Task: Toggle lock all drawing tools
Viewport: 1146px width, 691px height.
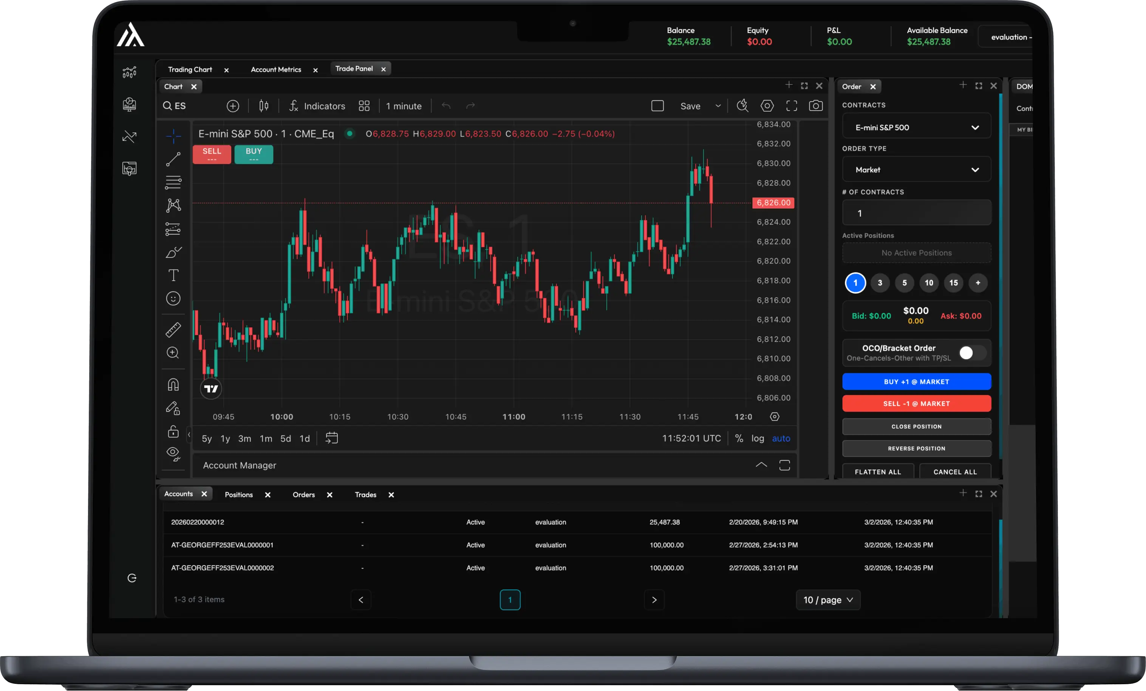Action: pos(173,431)
